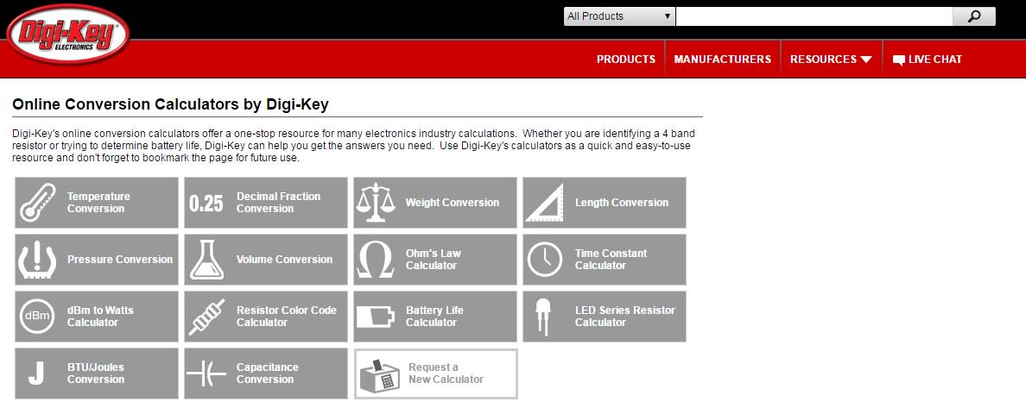The height and width of the screenshot is (408, 1026).
Task: Click the resistor color code icon
Action: click(206, 317)
